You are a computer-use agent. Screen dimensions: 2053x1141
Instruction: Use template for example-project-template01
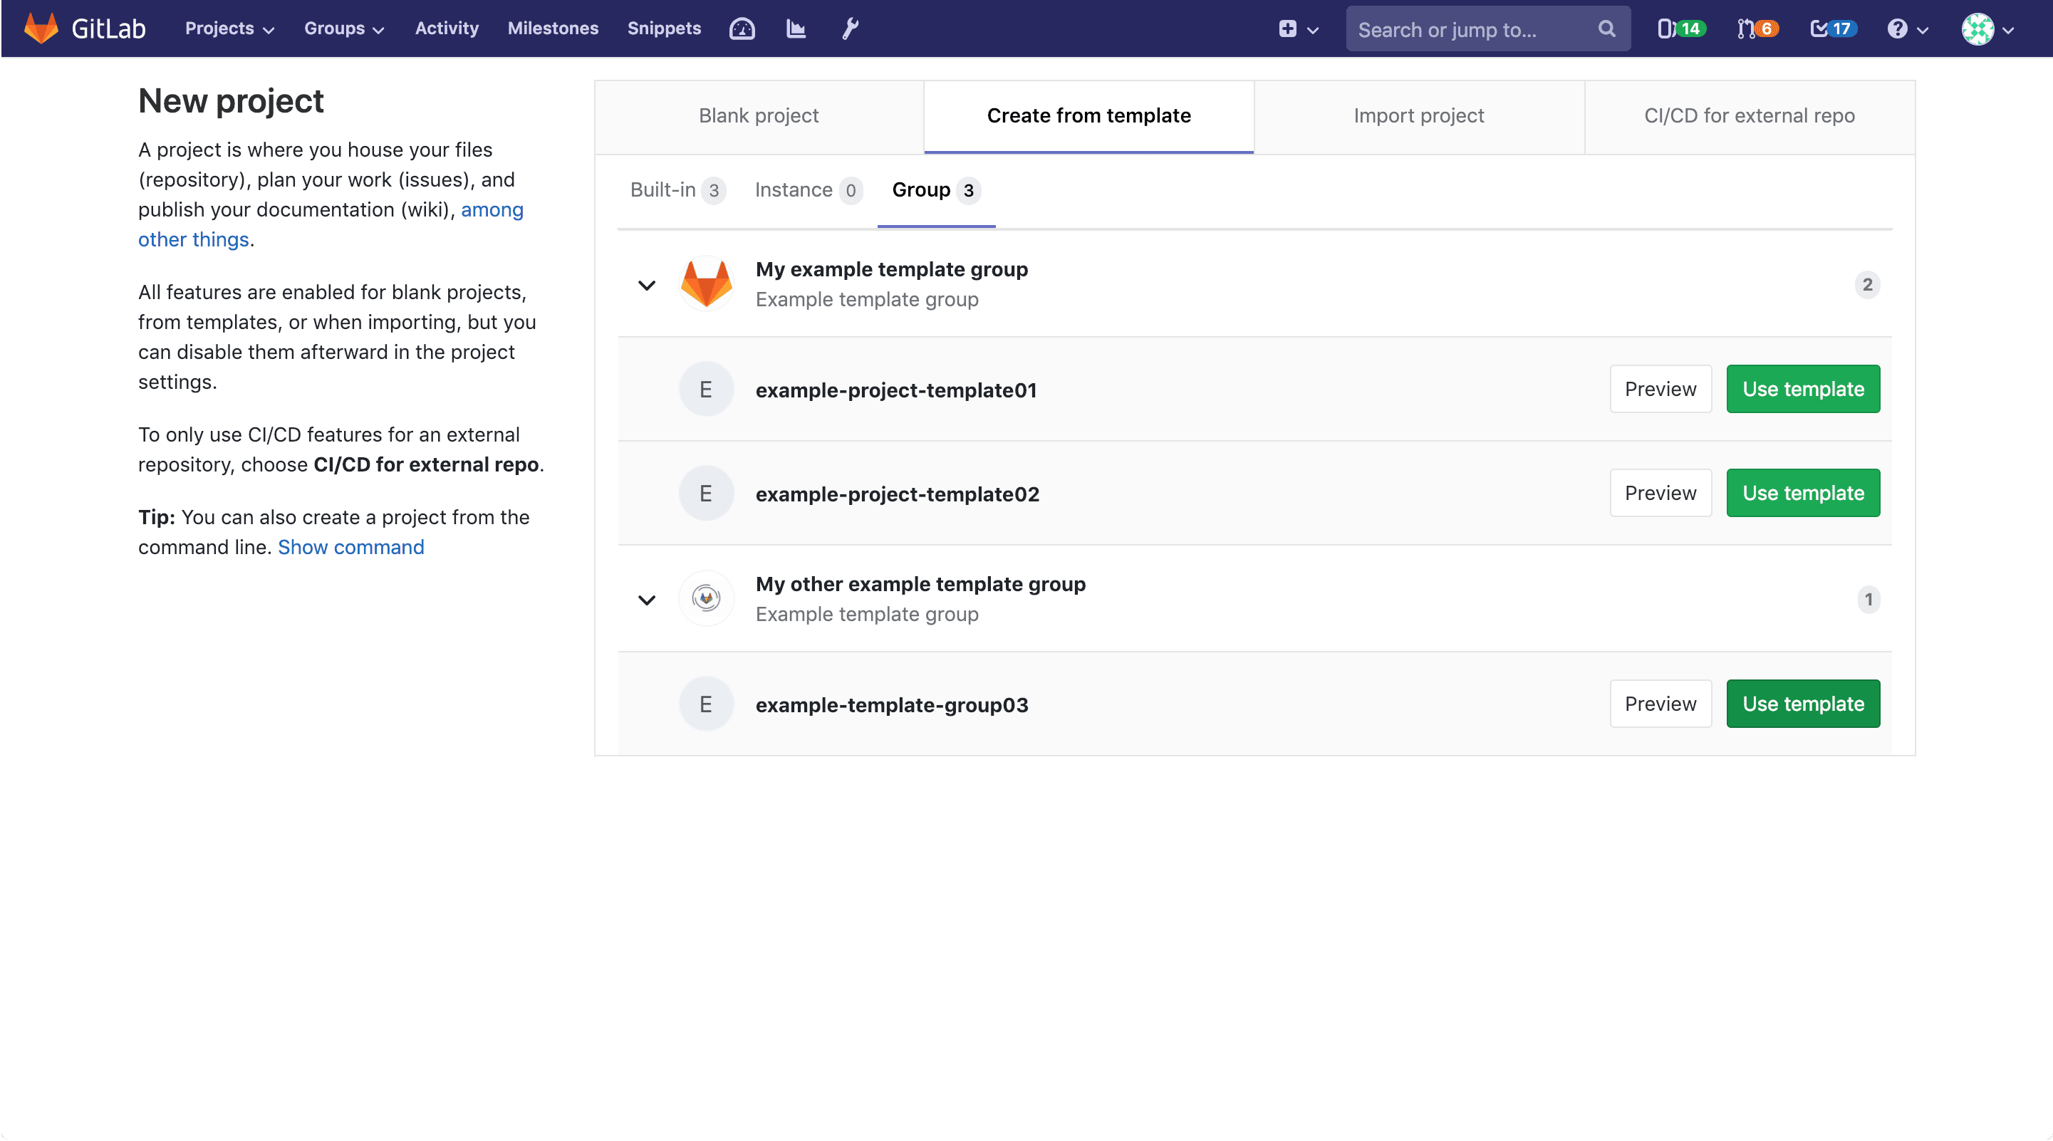pyautogui.click(x=1803, y=389)
